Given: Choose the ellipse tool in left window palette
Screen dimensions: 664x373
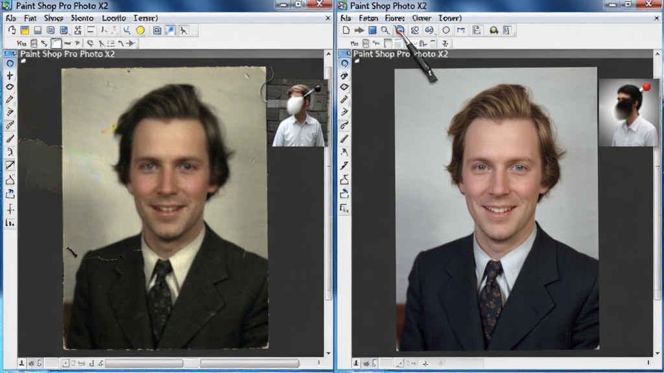Looking at the screenshot, I should click(x=10, y=87).
